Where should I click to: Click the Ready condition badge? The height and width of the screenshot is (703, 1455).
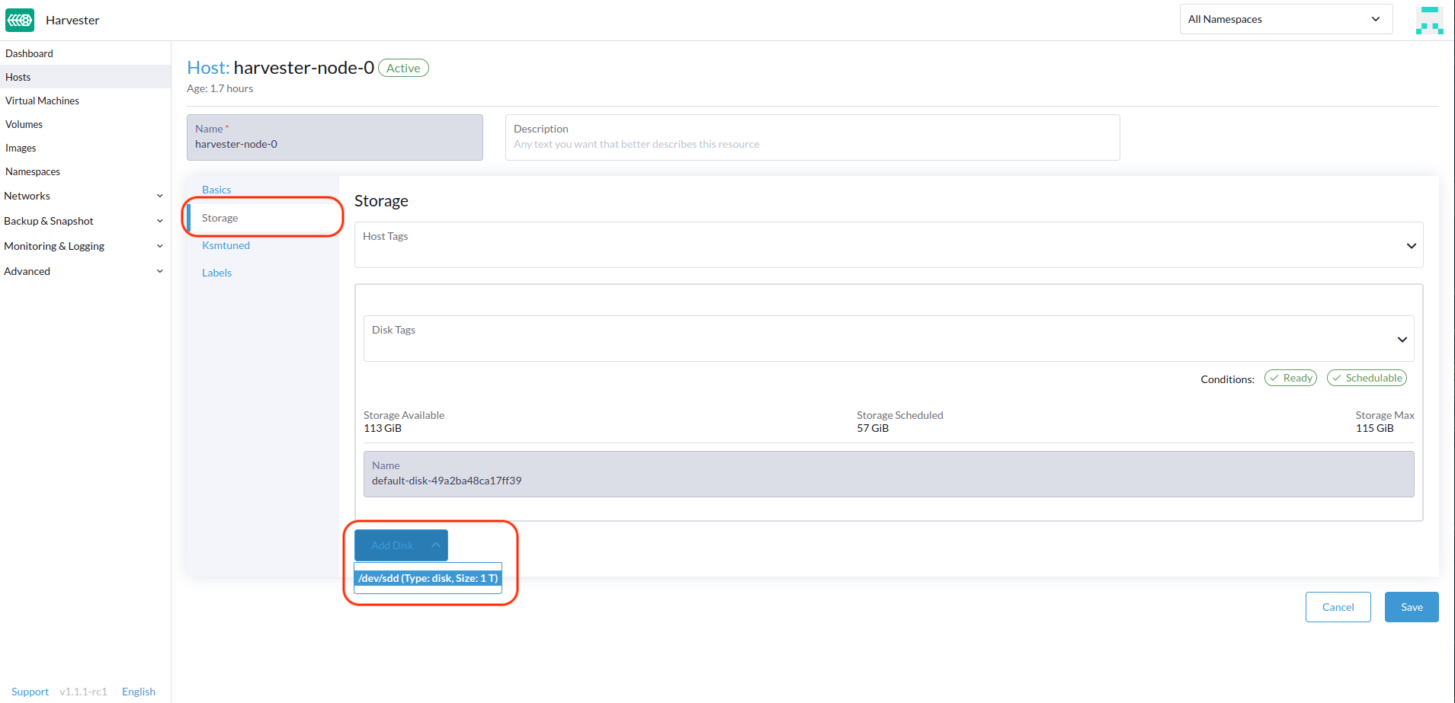tap(1290, 379)
